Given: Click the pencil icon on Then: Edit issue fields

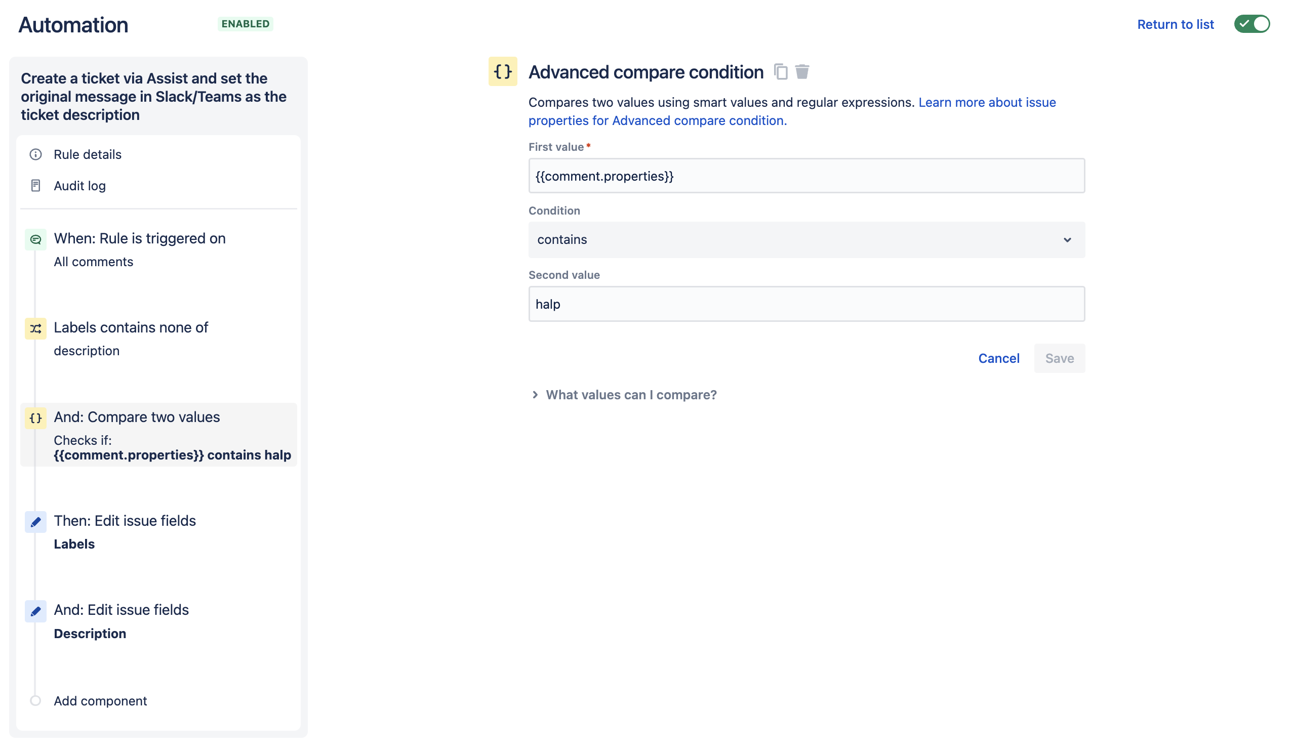Looking at the screenshot, I should 35,522.
